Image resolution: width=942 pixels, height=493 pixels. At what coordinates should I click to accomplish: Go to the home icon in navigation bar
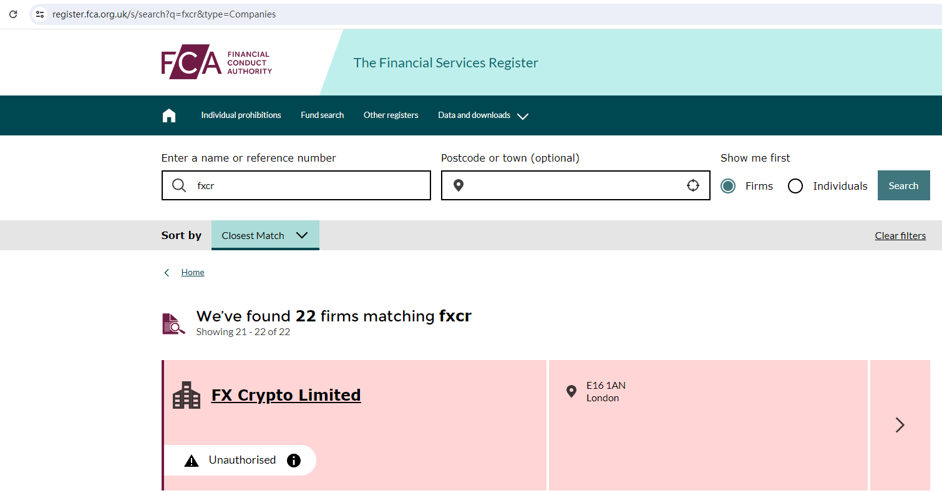[x=169, y=115]
